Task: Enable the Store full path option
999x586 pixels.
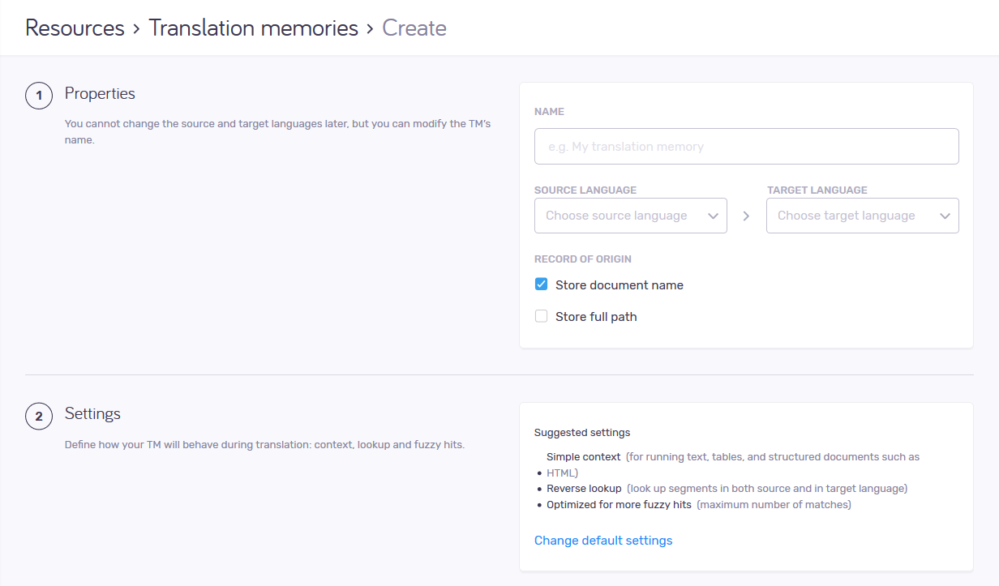Action: point(541,315)
